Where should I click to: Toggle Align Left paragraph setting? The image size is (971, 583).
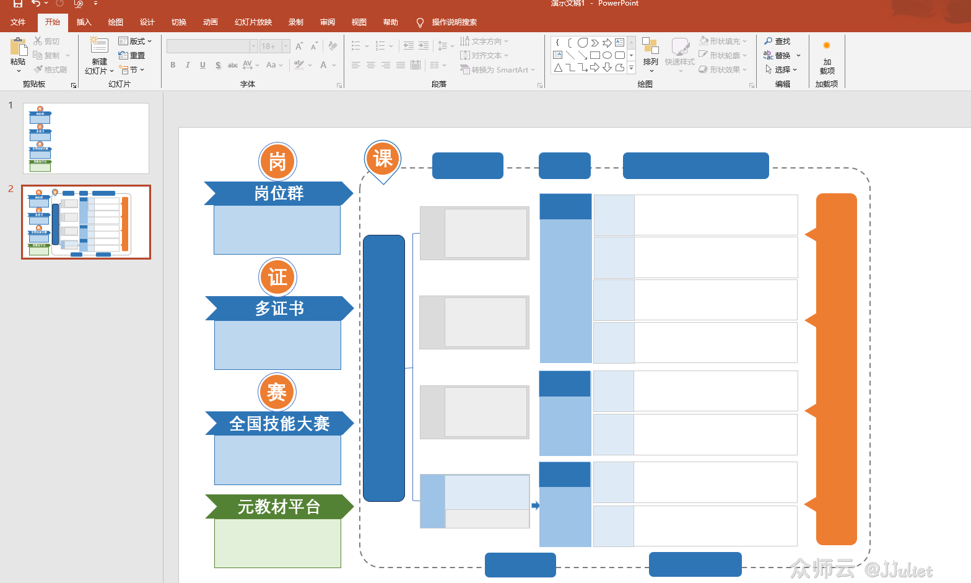click(356, 65)
